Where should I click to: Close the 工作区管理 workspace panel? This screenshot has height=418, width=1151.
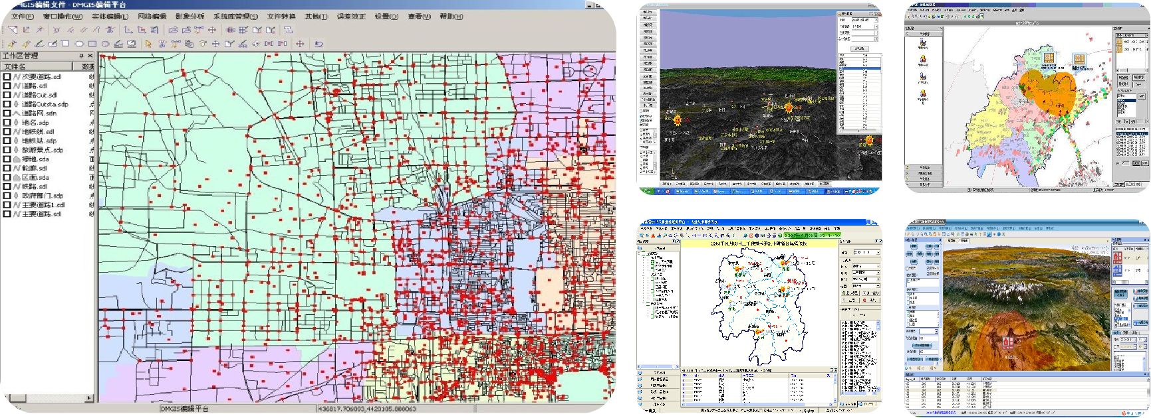coord(90,56)
